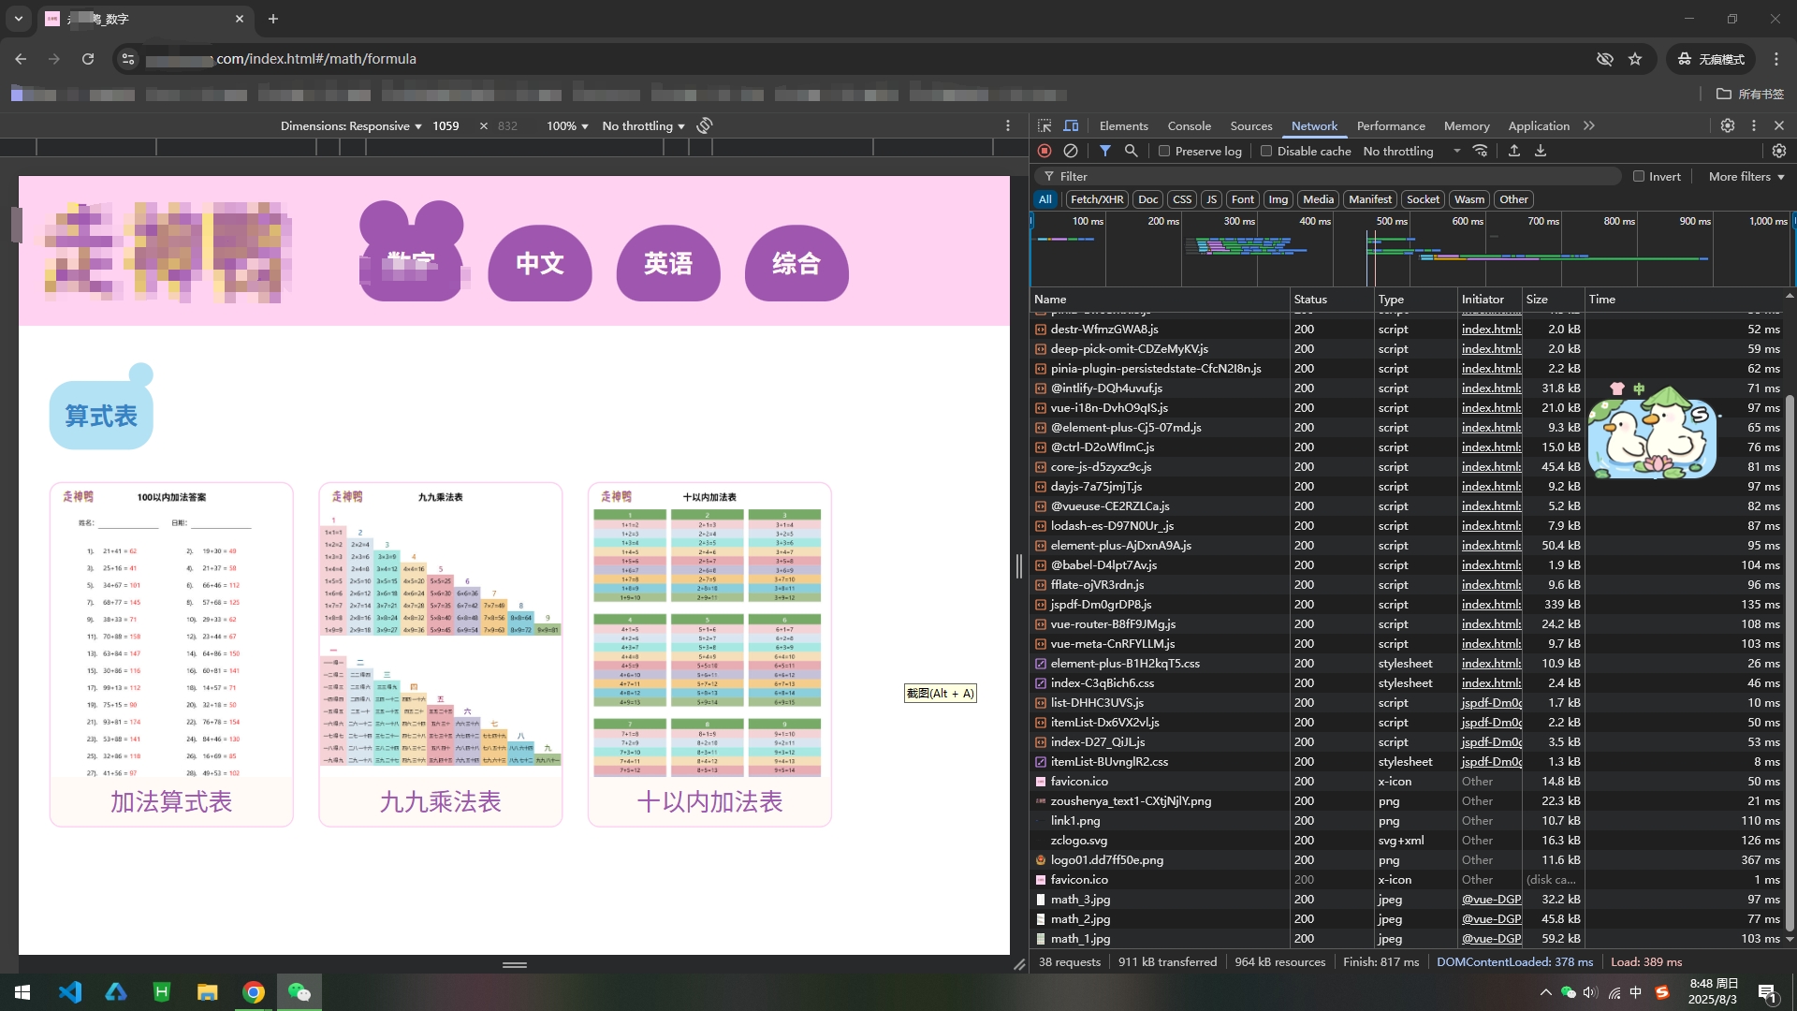Viewport: 1797px width, 1011px height.
Task: Clear the network log
Action: click(x=1071, y=151)
